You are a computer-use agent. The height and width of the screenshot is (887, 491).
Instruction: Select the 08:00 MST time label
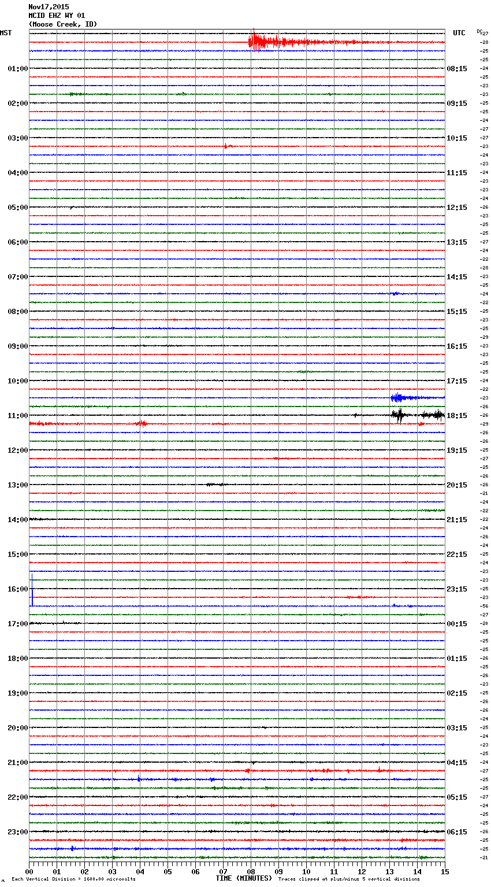tap(18, 312)
